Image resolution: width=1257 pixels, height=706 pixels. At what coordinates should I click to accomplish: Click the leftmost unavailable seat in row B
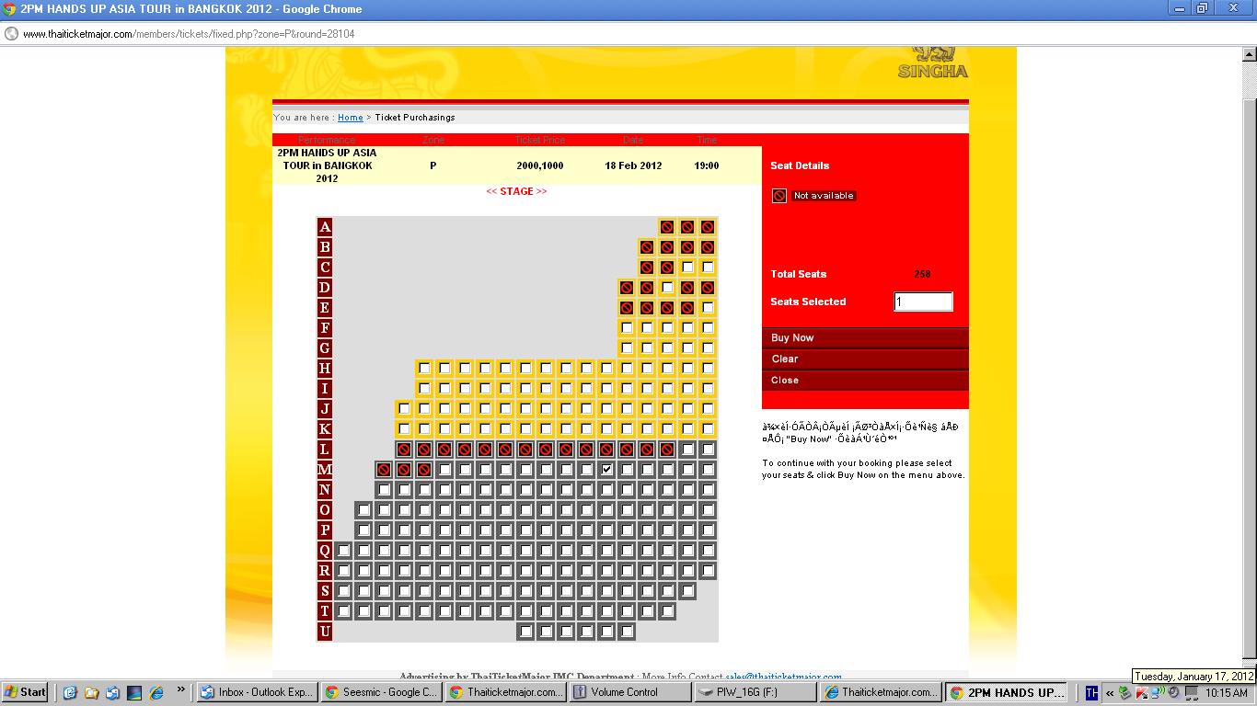647,247
